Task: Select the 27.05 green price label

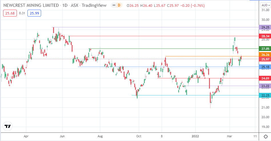Action: [265, 49]
